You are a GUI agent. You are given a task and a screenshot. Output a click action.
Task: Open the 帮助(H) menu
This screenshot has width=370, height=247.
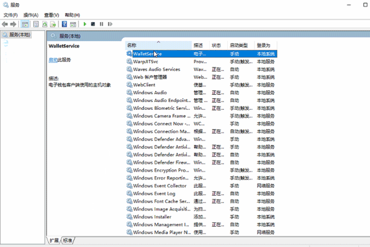click(72, 15)
